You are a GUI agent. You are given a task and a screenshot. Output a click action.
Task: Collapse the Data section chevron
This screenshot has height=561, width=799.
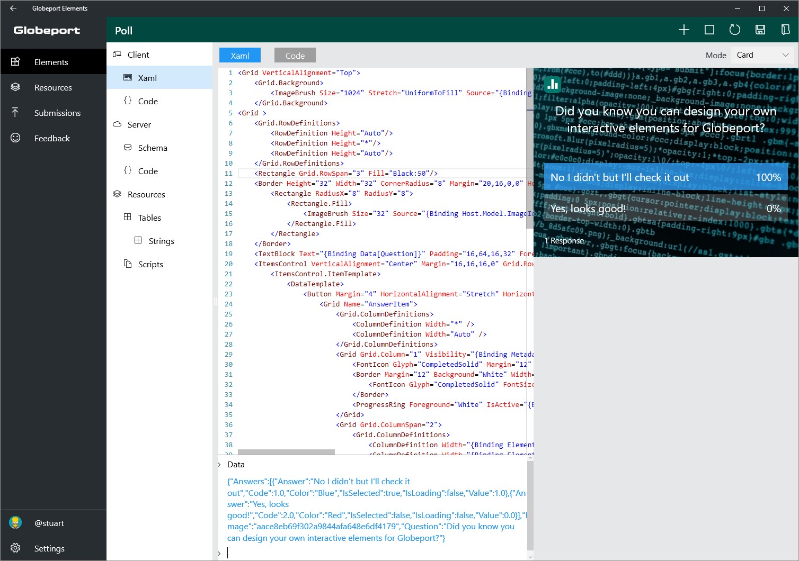click(220, 465)
